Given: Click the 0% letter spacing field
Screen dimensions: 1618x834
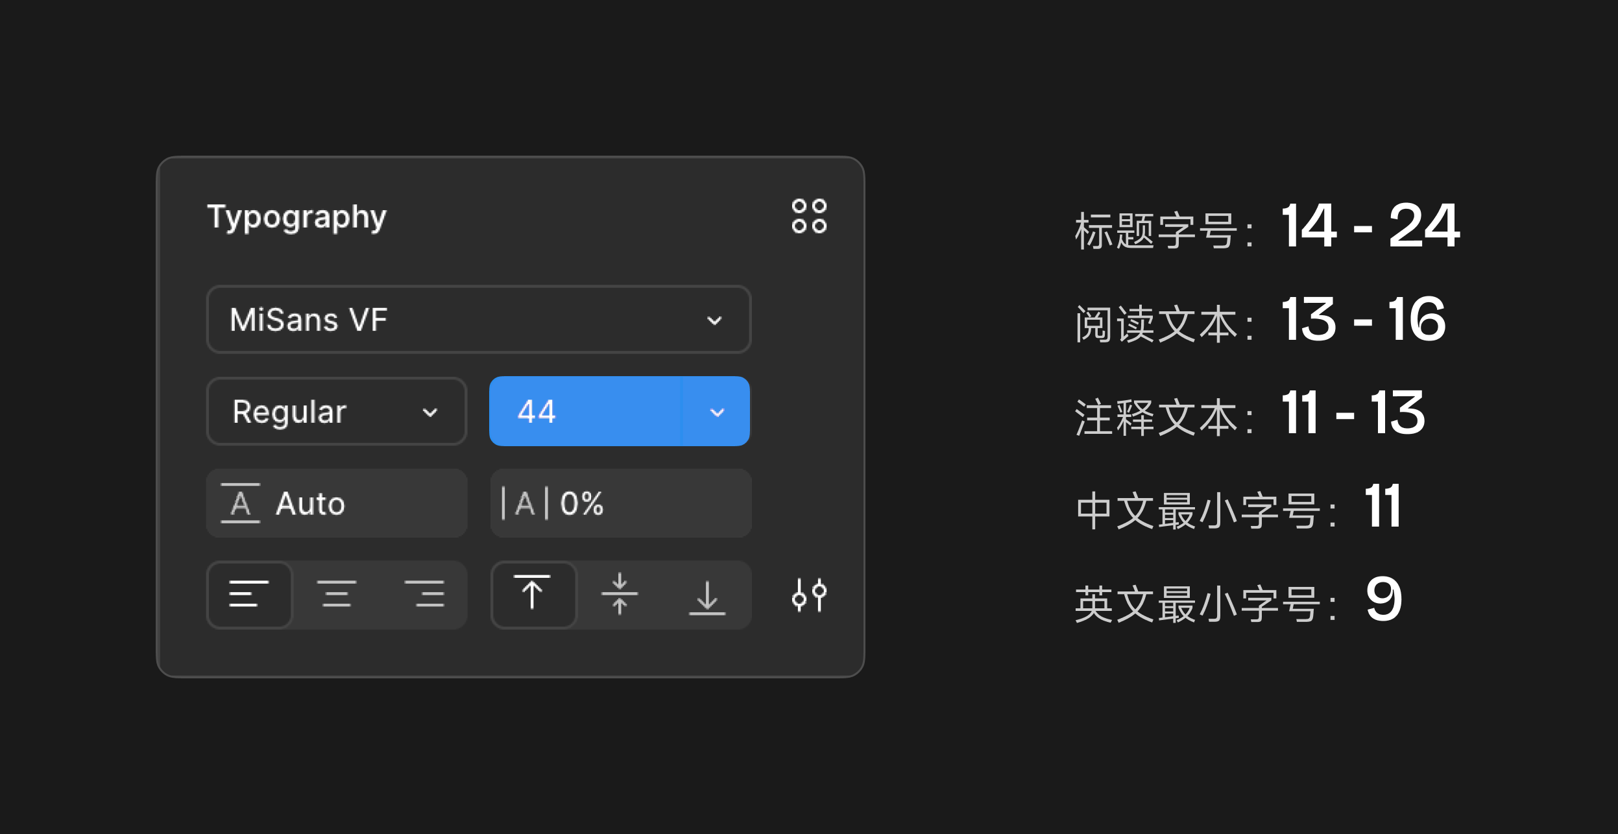Looking at the screenshot, I should tap(642, 503).
